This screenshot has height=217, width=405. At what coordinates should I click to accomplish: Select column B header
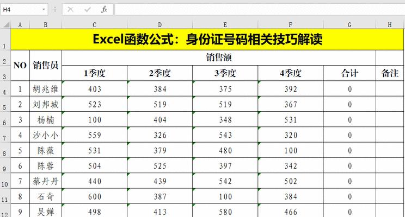pos(46,25)
